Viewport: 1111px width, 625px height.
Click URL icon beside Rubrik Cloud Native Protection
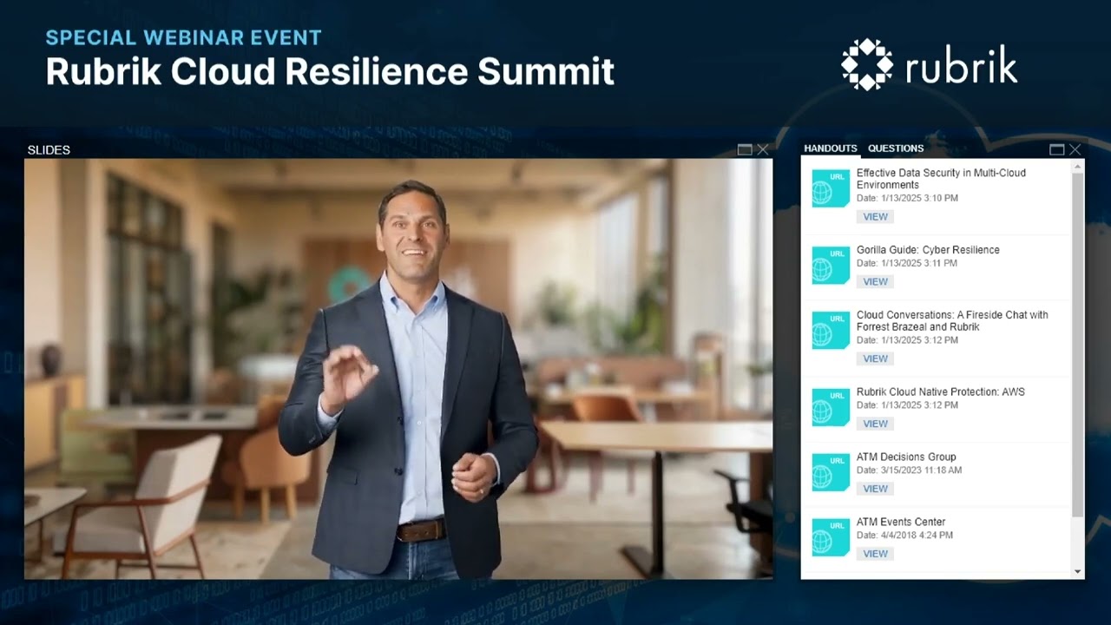830,407
